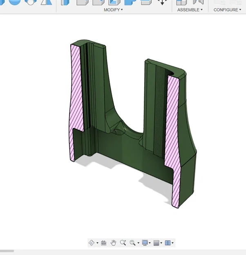This screenshot has width=246, height=255.
Task: Open the Display Settings monitor icon
Action: pos(145,243)
